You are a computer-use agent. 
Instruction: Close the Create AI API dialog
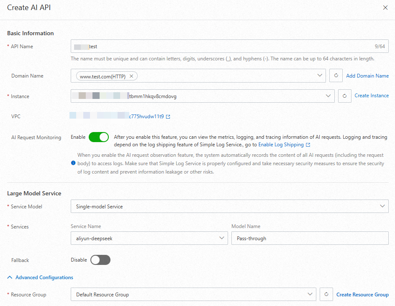point(386,8)
